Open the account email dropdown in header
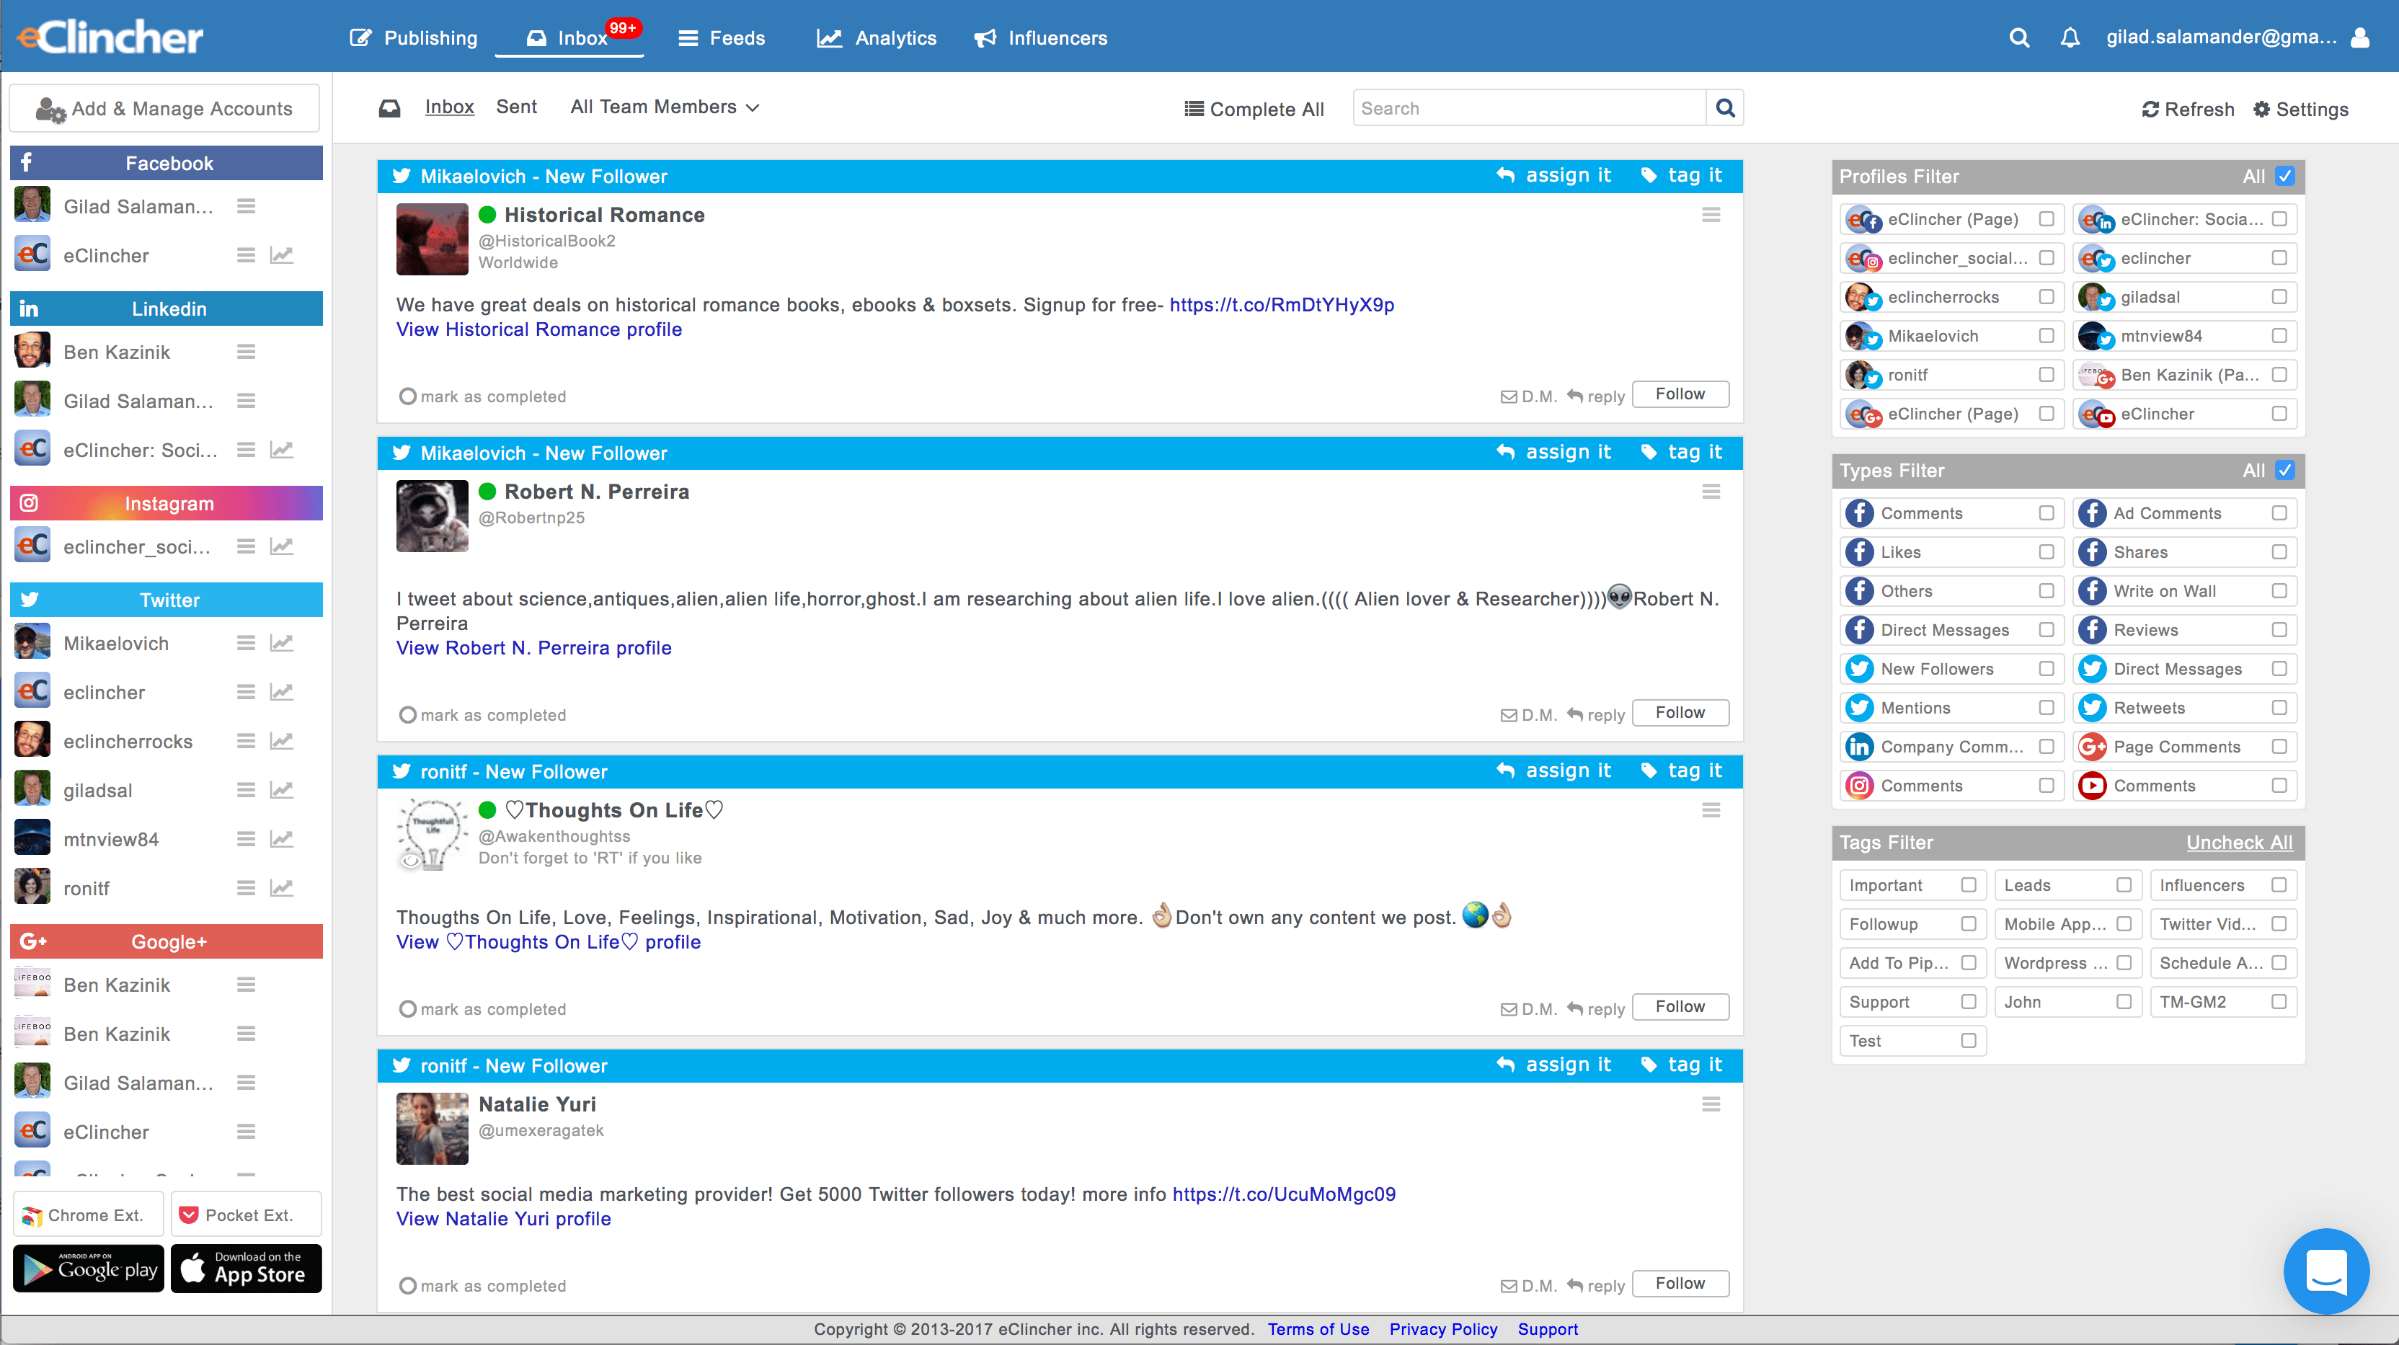This screenshot has height=1345, width=2399. coord(2220,38)
